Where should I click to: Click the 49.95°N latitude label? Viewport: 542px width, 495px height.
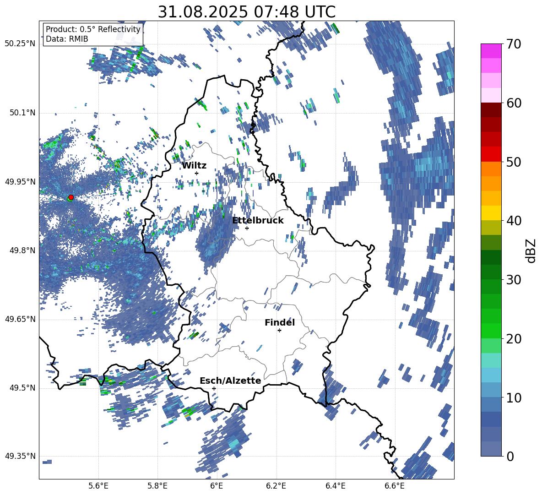(20, 182)
